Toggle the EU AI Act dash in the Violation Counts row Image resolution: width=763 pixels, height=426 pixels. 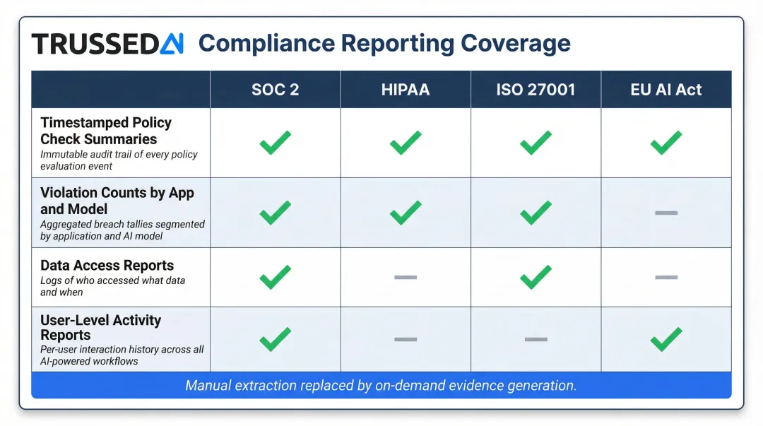(664, 212)
